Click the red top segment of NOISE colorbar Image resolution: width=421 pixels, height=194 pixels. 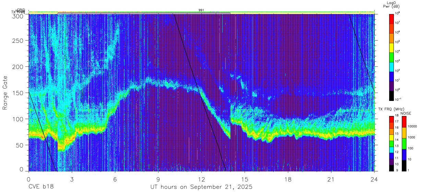[404, 122]
